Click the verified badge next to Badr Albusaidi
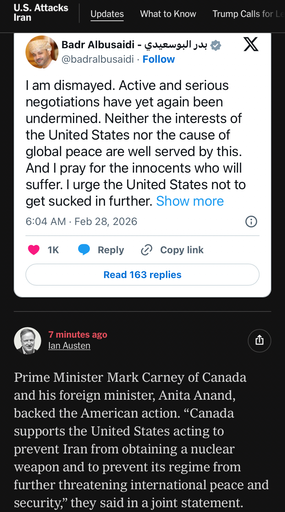Image resolution: width=285 pixels, height=512 pixels. click(x=216, y=45)
